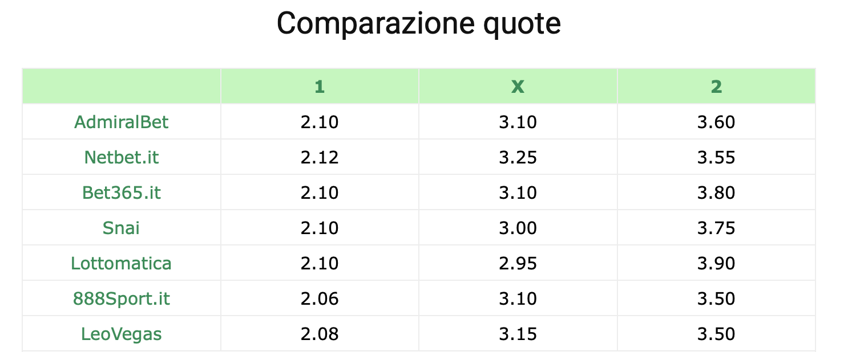The image size is (852, 352).
Task: Open the Lottomatica bookmaker link
Action: pyautogui.click(x=121, y=263)
